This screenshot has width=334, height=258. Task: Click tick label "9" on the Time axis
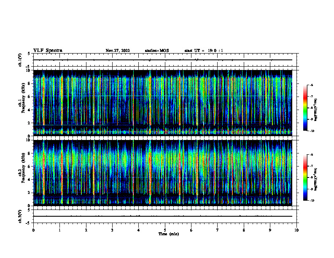(270, 230)
